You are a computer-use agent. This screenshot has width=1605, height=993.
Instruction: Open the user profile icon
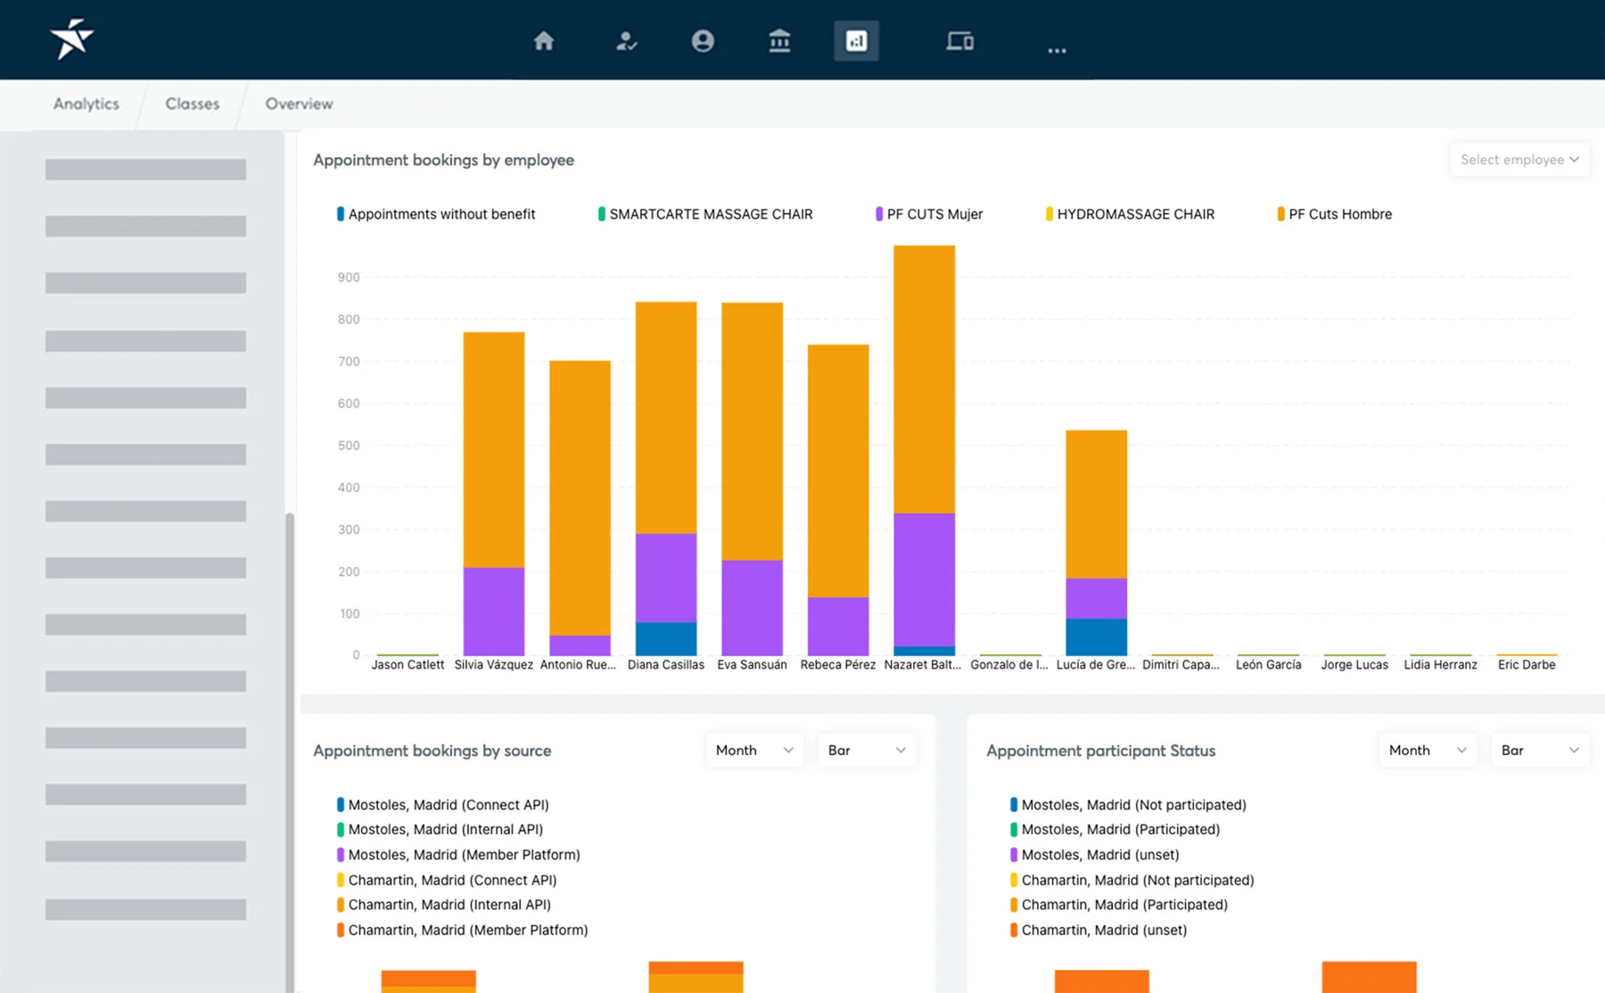click(703, 41)
